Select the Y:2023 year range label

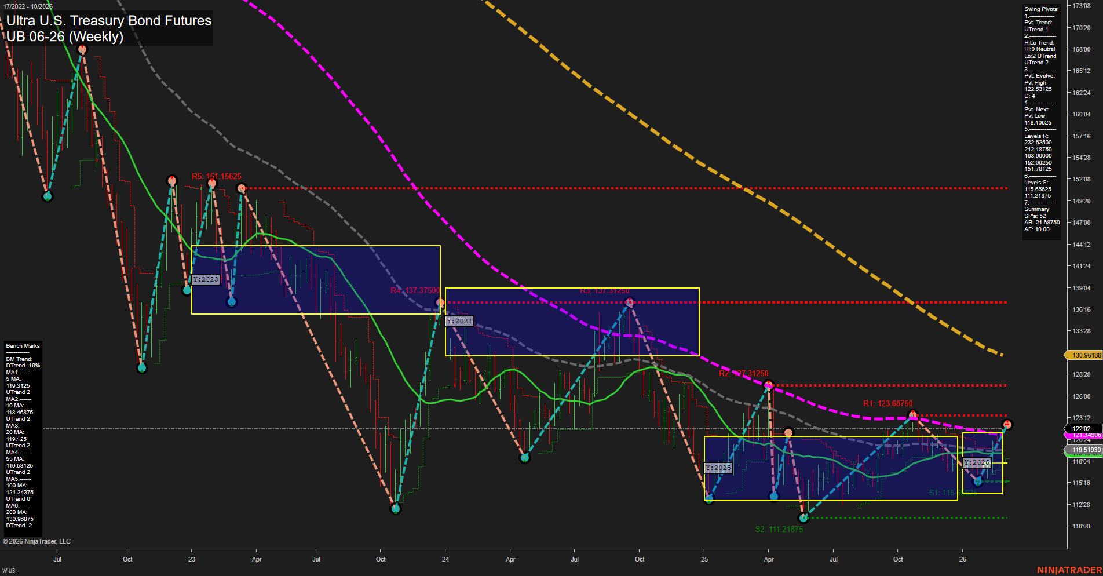tap(206, 279)
